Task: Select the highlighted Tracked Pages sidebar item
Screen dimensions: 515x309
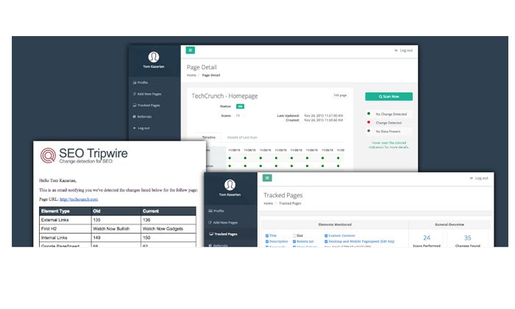Action: [x=230, y=234]
